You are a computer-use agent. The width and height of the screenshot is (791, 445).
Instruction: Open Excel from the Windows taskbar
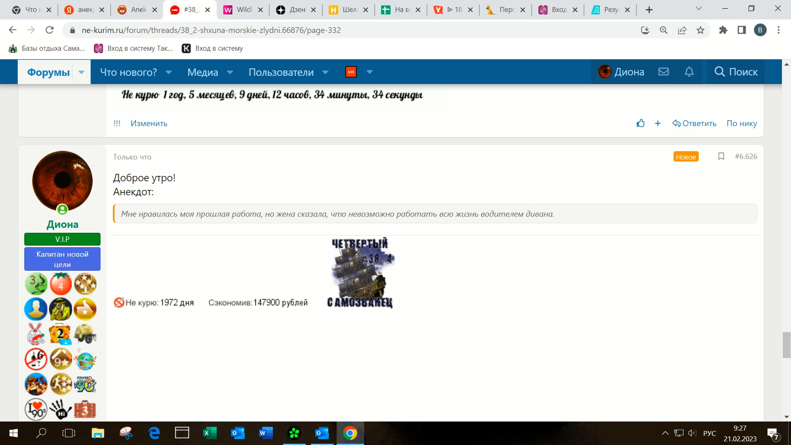pyautogui.click(x=210, y=433)
